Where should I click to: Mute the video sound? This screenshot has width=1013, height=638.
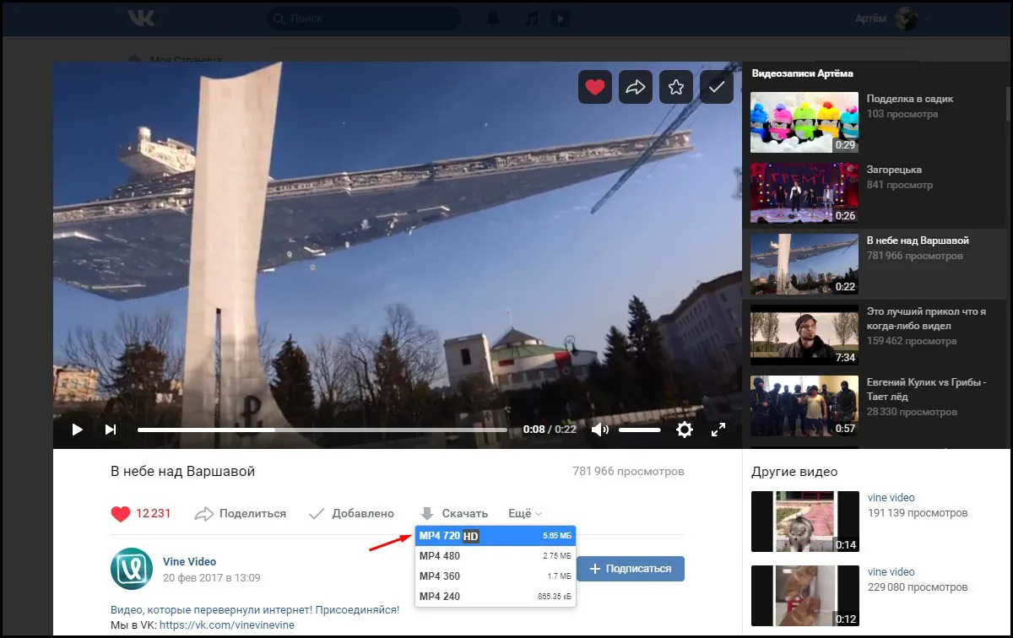point(600,430)
